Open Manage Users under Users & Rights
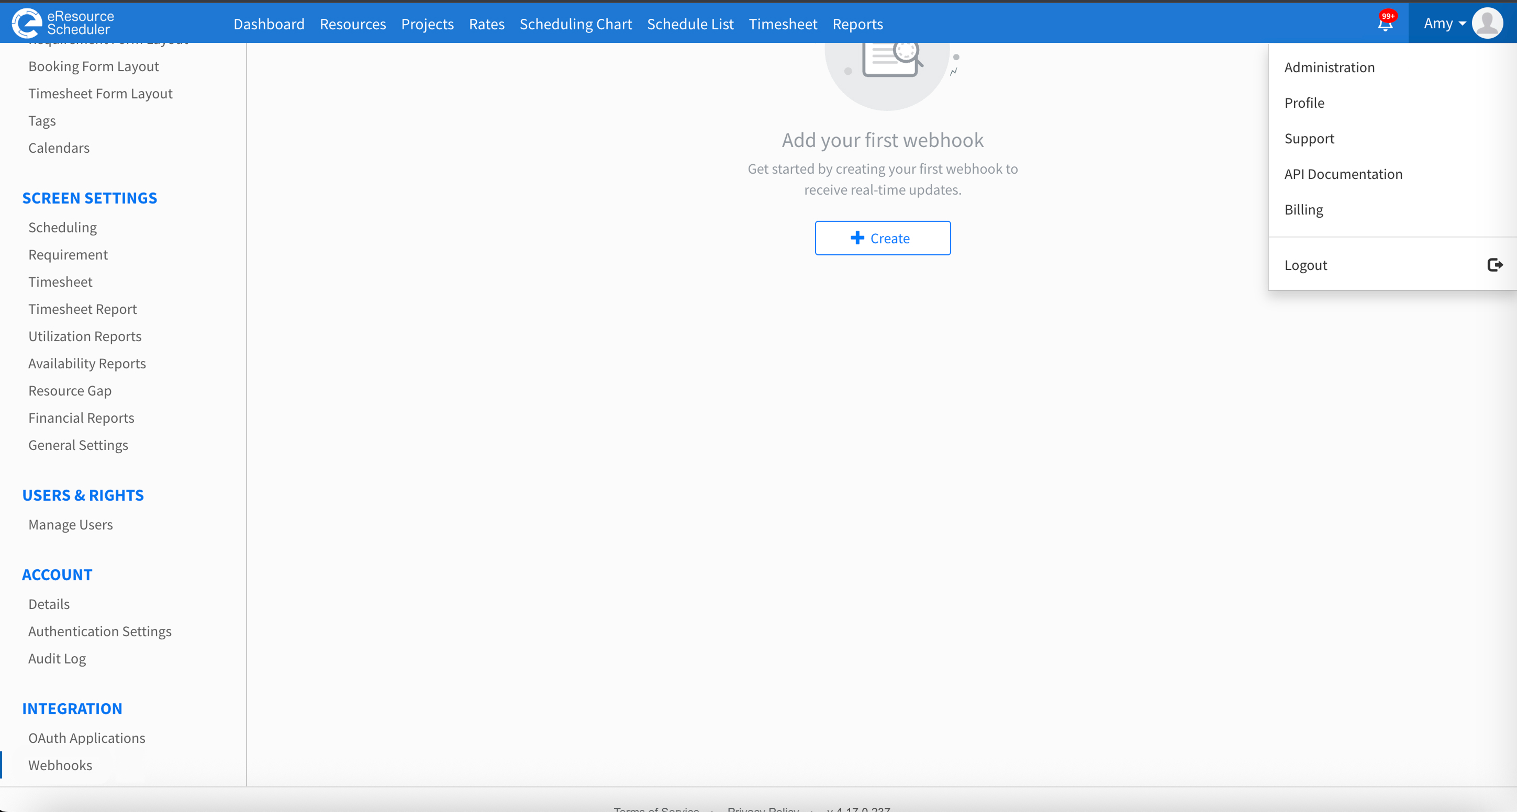Image resolution: width=1517 pixels, height=812 pixels. coord(71,524)
